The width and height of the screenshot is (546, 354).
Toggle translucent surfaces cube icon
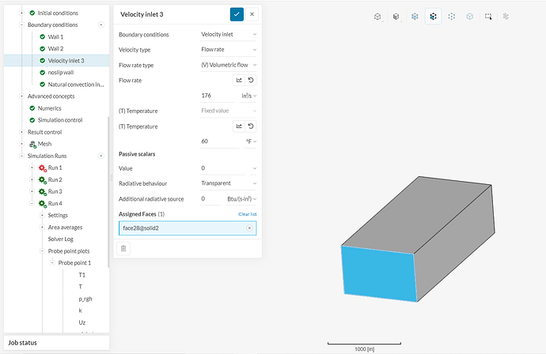(470, 17)
